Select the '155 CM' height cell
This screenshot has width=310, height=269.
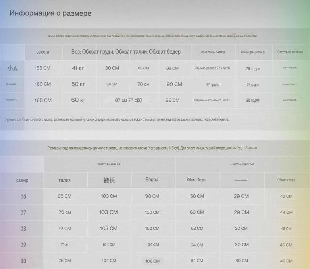(43, 68)
